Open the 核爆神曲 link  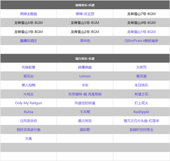[x=85, y=67]
